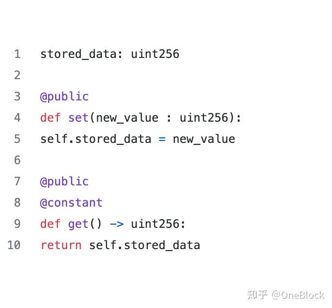Click new_value on the assignment line
The width and height of the screenshot is (332, 308).
pos(204,140)
